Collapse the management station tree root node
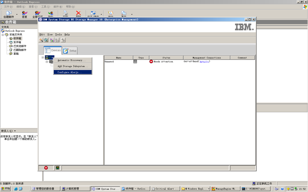This screenshot has height=192, width=308. [x=43, y=57]
